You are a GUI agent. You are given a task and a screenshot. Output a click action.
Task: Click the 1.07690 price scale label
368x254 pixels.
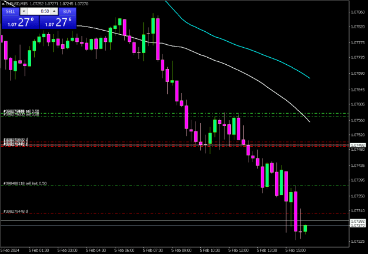pyautogui.click(x=357, y=73)
